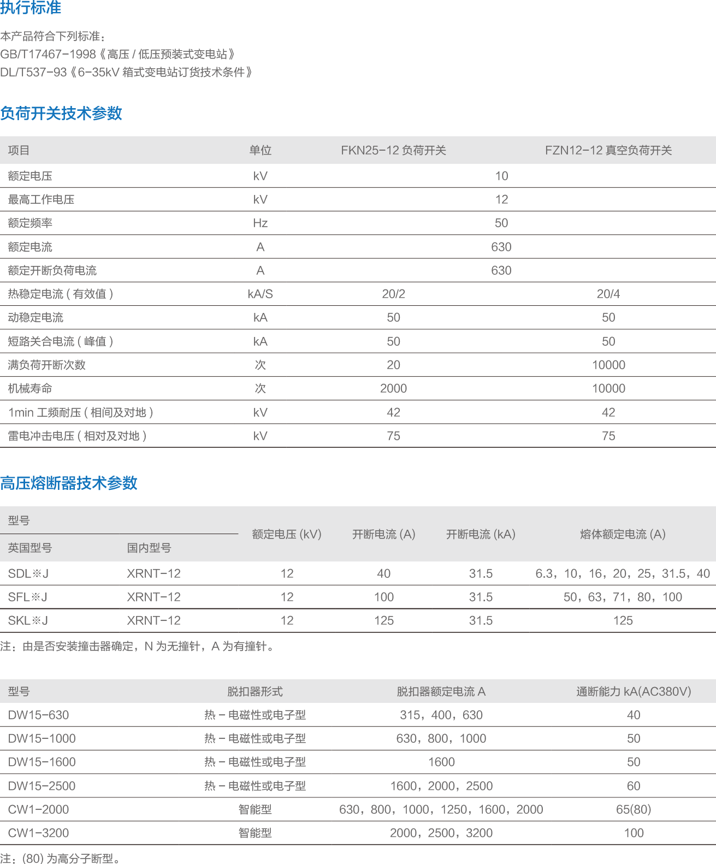The image size is (716, 864).
Task: Select the 满负荷开断次数 row label
Action: pos(47,365)
